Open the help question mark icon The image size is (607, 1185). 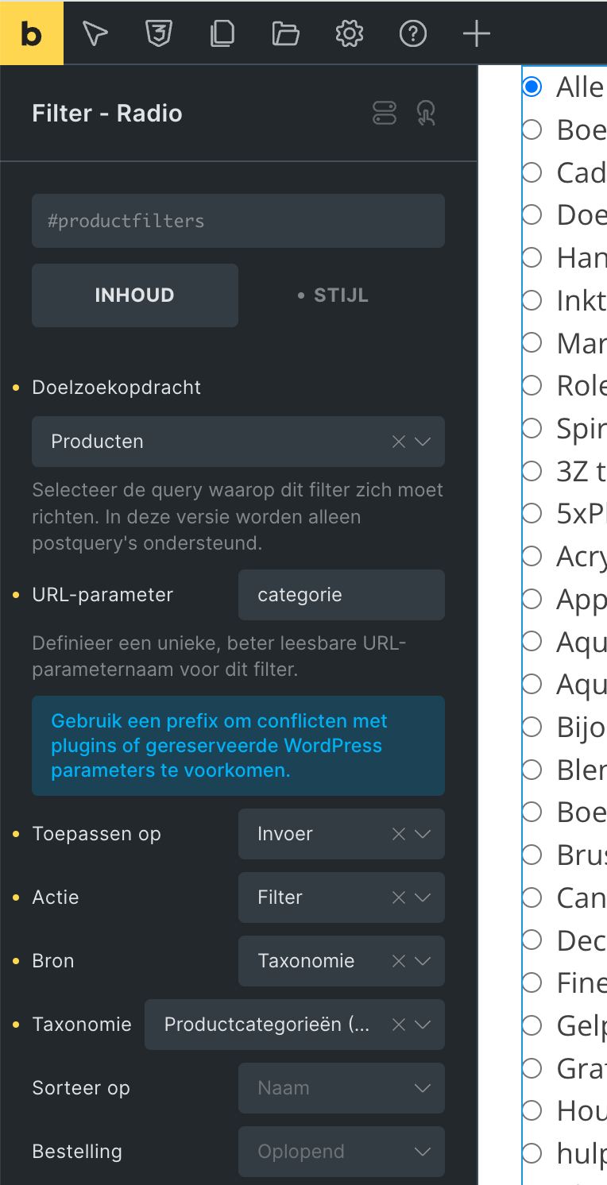coord(413,33)
